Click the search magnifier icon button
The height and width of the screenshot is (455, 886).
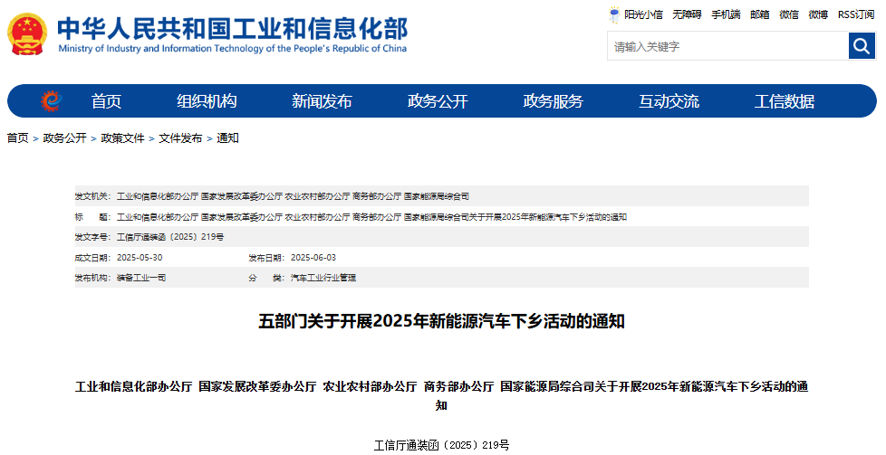862,46
